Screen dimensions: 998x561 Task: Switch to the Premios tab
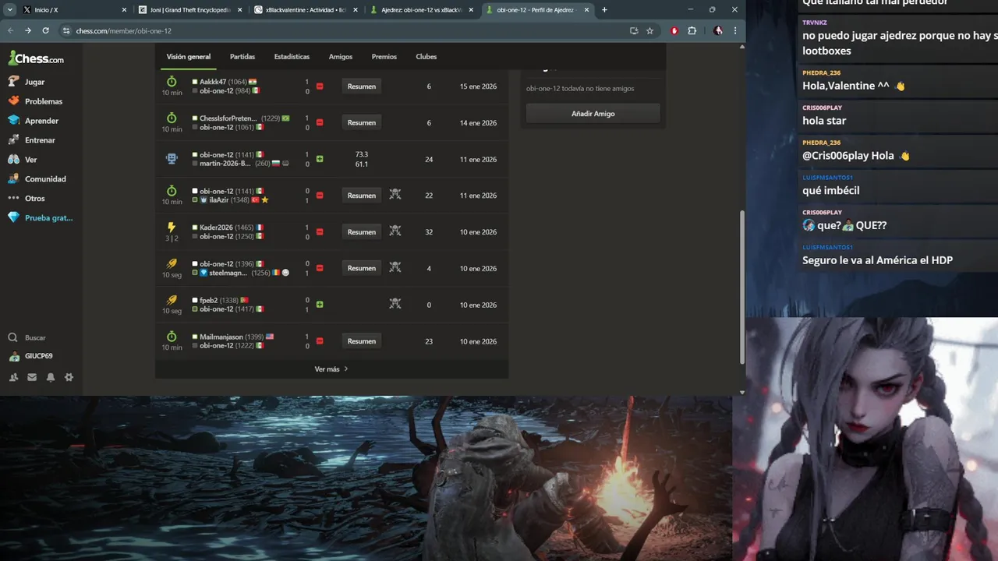(x=384, y=57)
